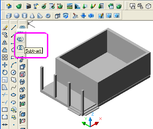Select the Array four-squares tool

coord(5,57)
